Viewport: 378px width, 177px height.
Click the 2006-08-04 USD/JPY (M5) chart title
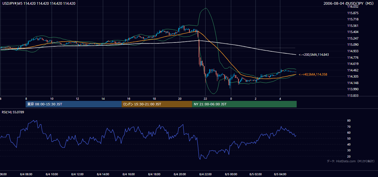pos(349,4)
